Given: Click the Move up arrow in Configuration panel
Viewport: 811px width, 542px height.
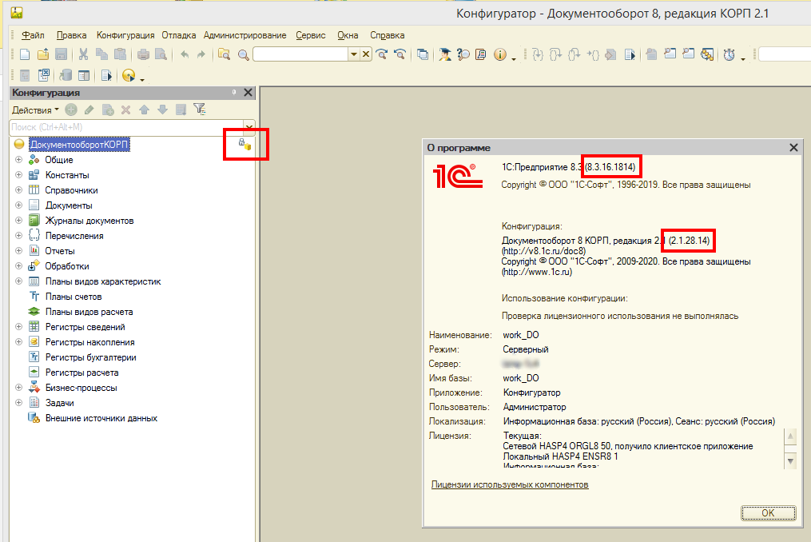Looking at the screenshot, I should pyautogui.click(x=145, y=110).
